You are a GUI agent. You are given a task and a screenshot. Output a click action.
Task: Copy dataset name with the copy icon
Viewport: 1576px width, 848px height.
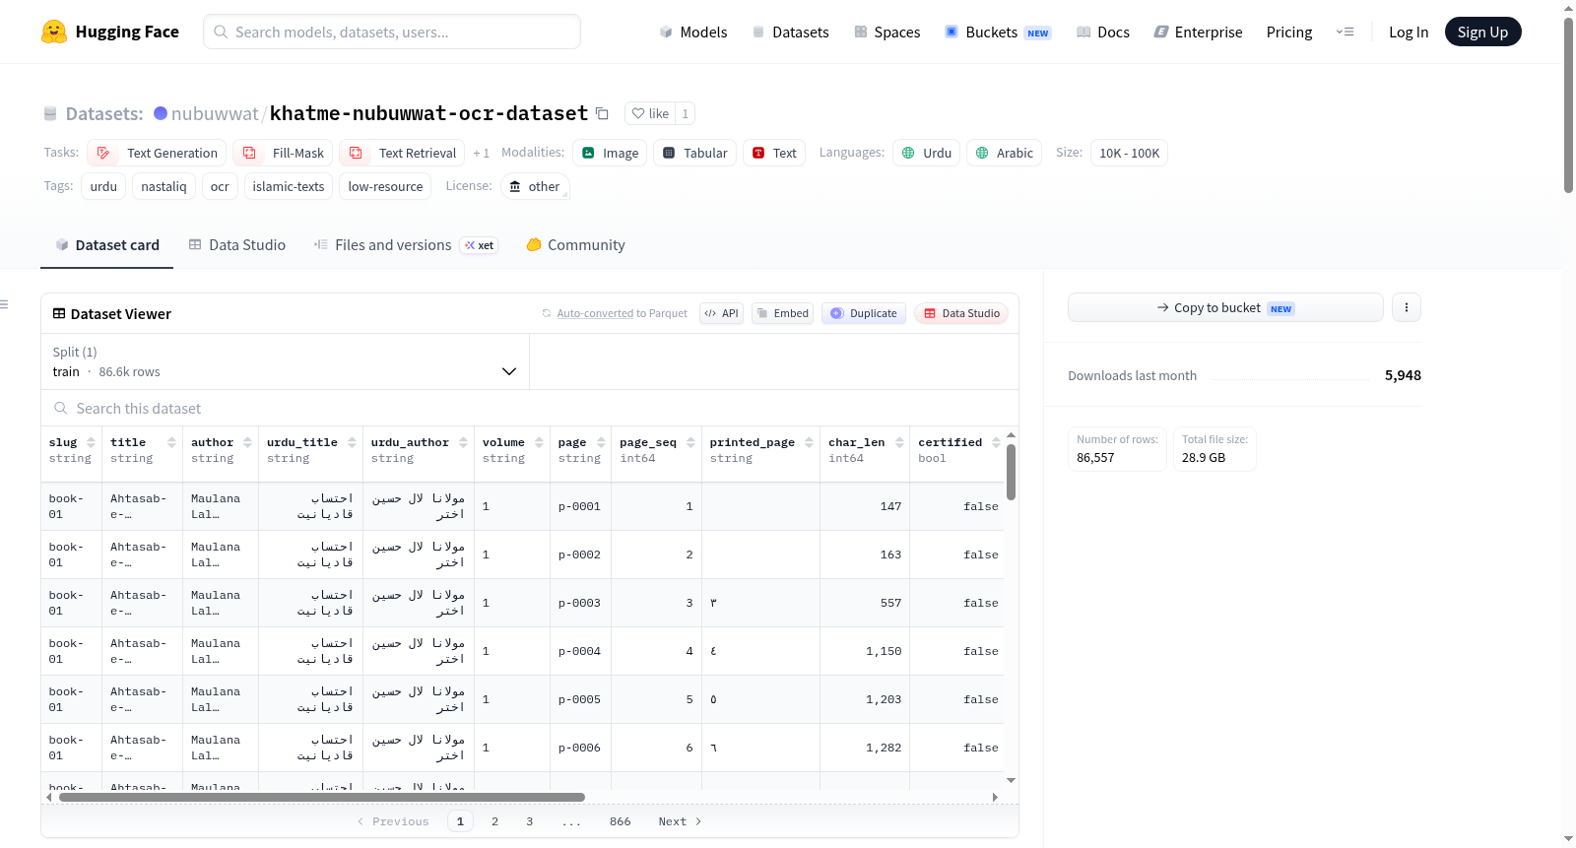[x=602, y=113]
